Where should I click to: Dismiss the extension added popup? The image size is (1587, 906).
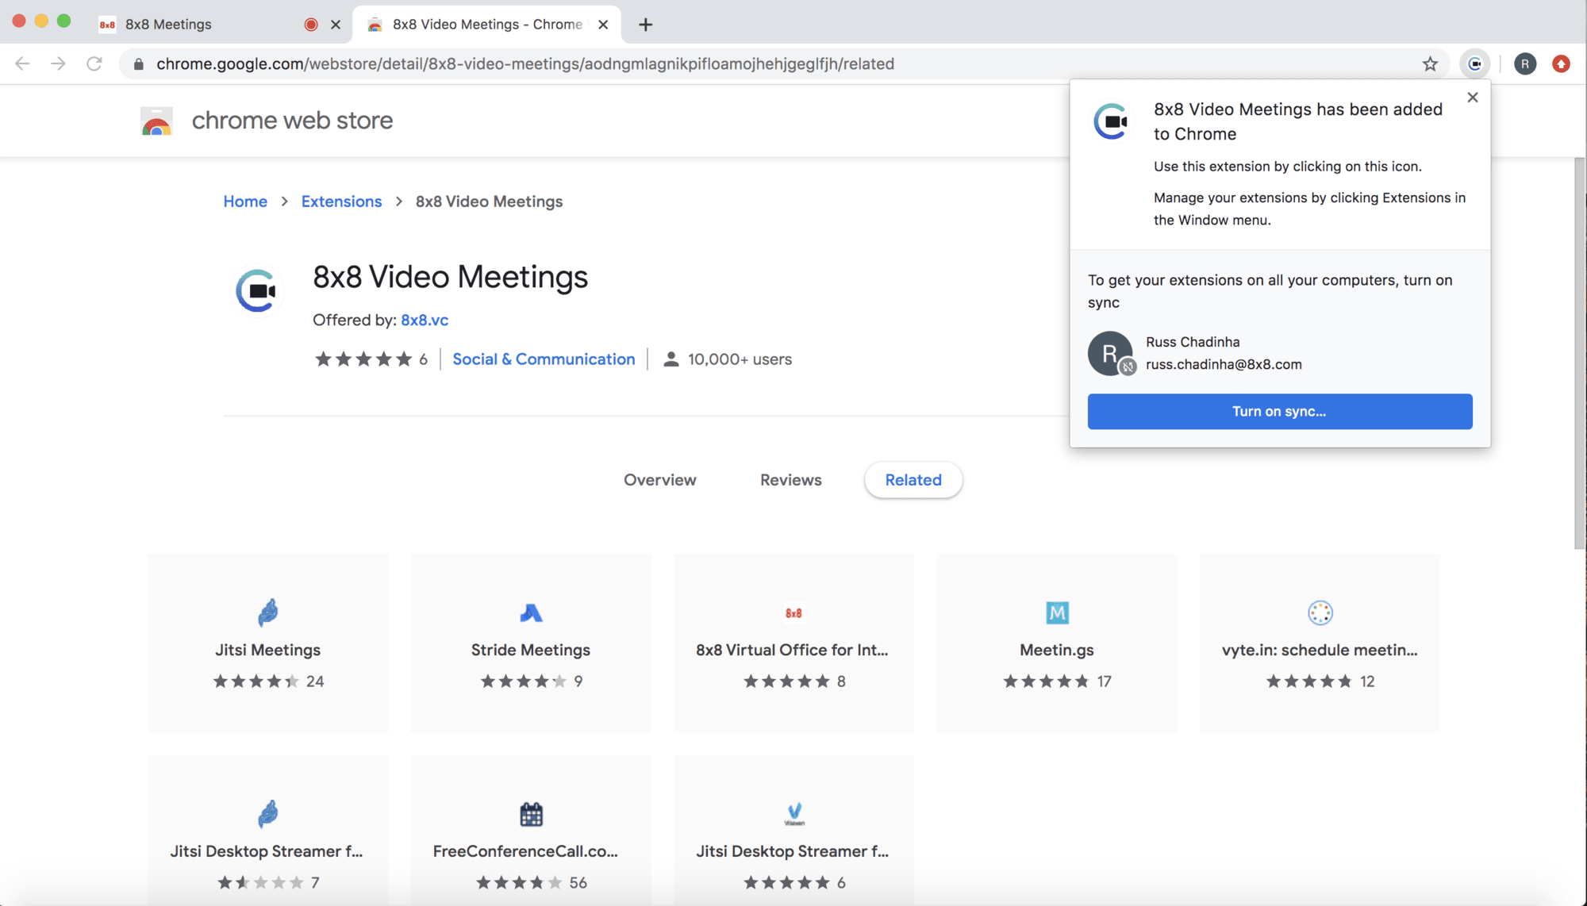point(1473,97)
